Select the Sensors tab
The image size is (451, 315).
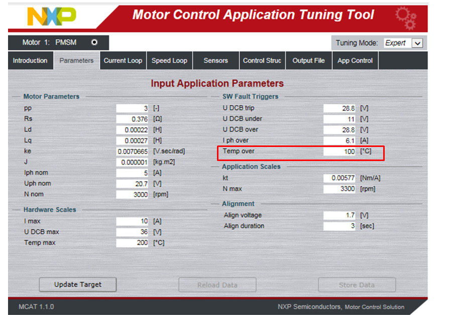[x=215, y=60]
